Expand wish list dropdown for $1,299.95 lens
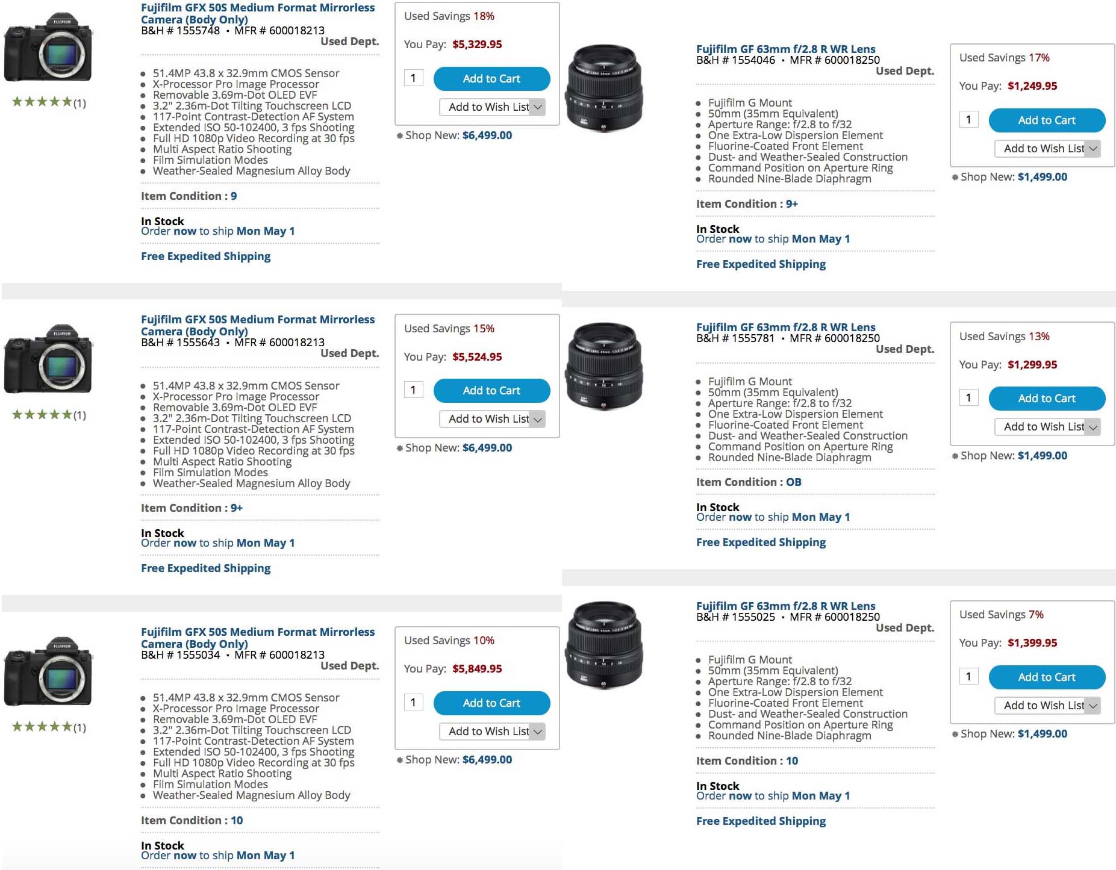The image size is (1116, 870). pos(1093,427)
